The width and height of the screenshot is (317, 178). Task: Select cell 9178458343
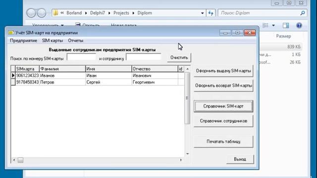[x=27, y=82]
